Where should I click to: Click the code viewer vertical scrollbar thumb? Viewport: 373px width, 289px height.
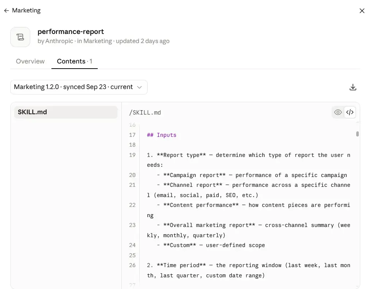tap(357, 134)
